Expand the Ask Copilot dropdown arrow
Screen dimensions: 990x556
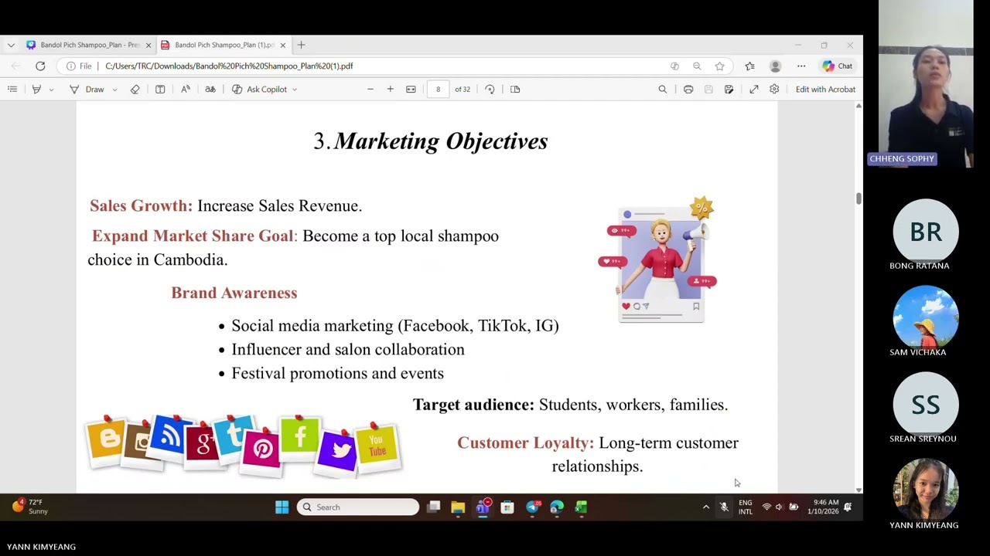(295, 90)
